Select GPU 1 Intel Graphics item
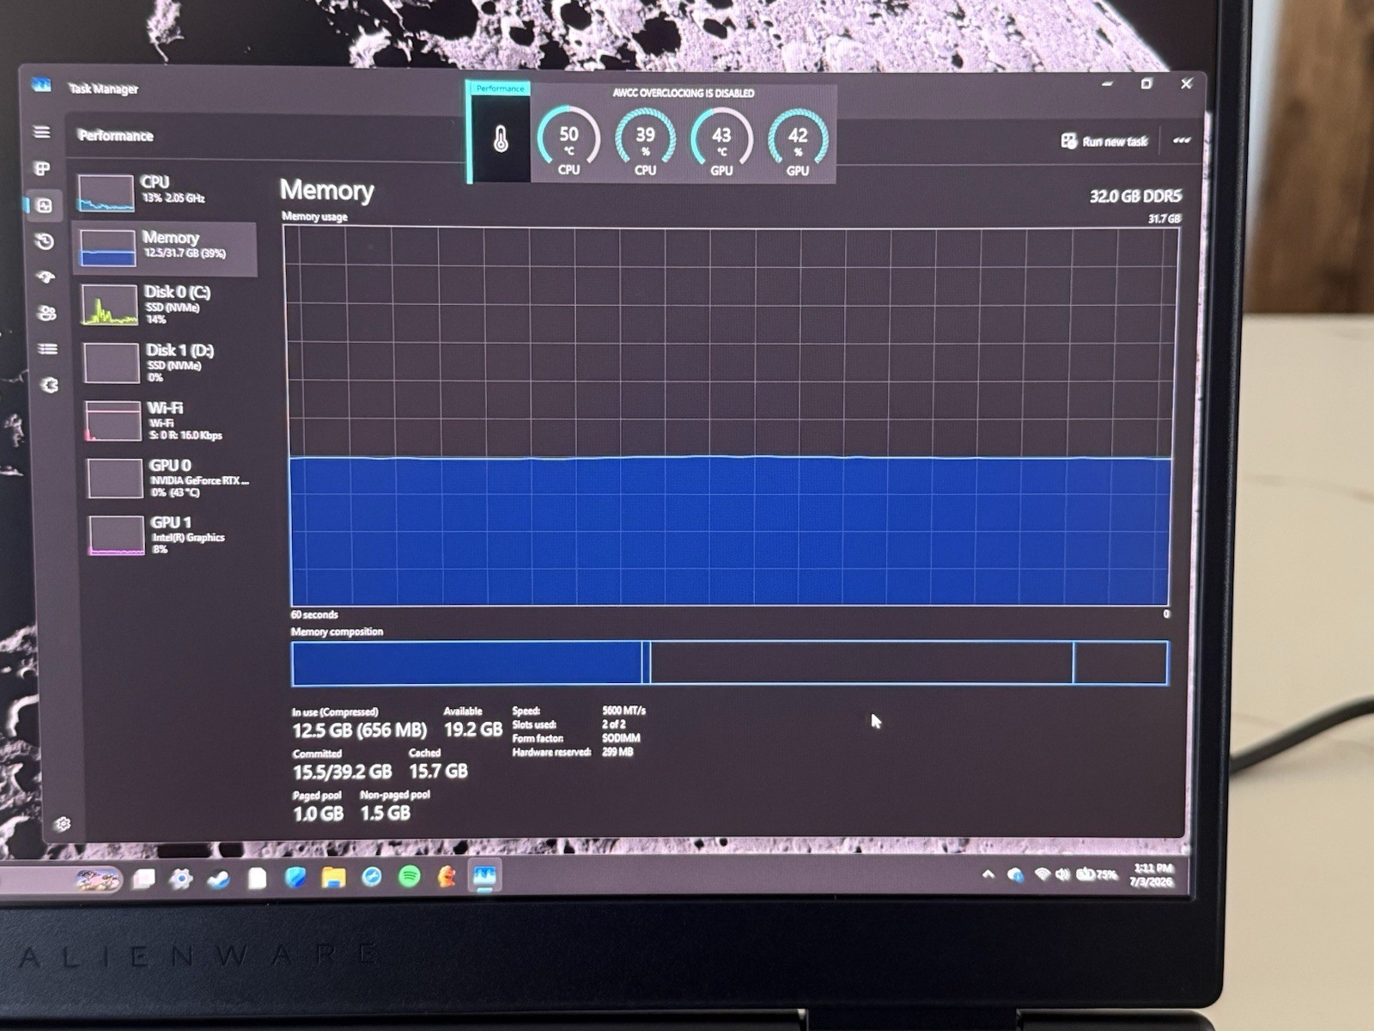This screenshot has height=1031, width=1374. click(x=174, y=534)
